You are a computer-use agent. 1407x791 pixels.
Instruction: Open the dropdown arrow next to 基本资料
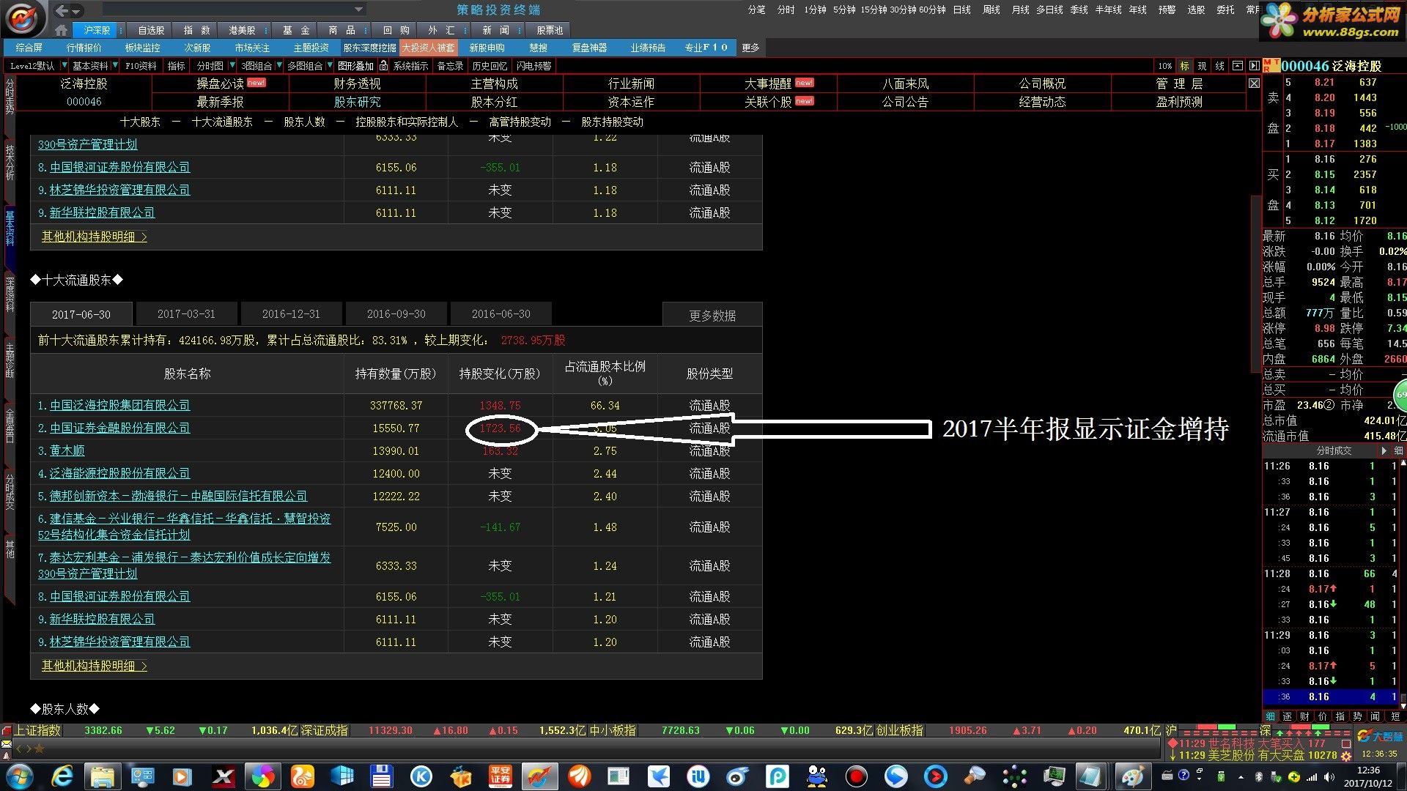coord(117,66)
